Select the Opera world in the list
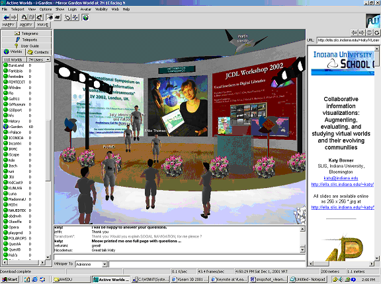The height and width of the screenshot is (285, 381). pos(14,227)
